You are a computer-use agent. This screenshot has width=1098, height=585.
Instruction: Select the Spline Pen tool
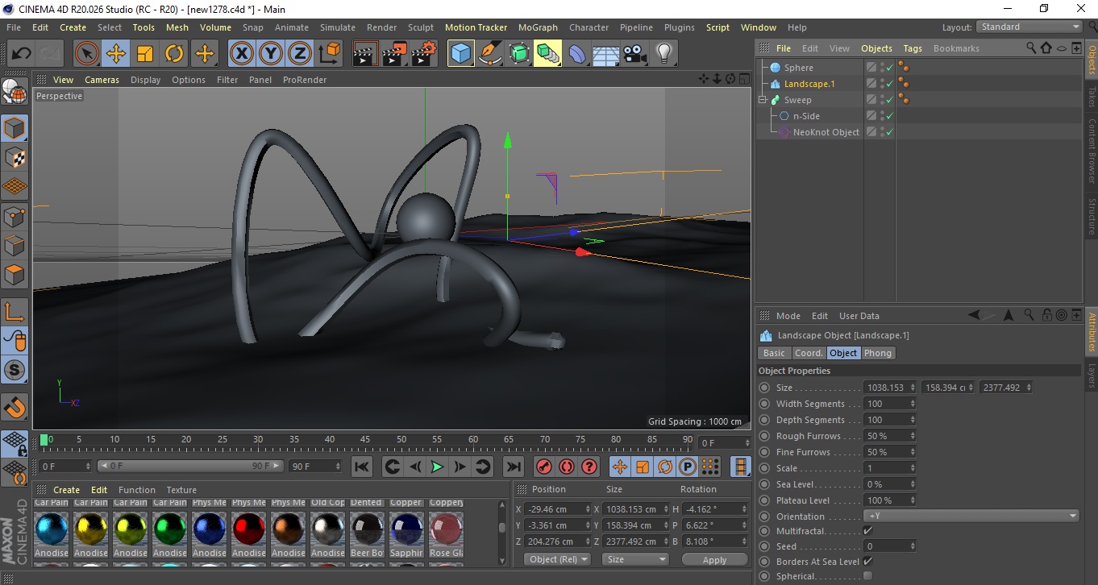(x=489, y=54)
